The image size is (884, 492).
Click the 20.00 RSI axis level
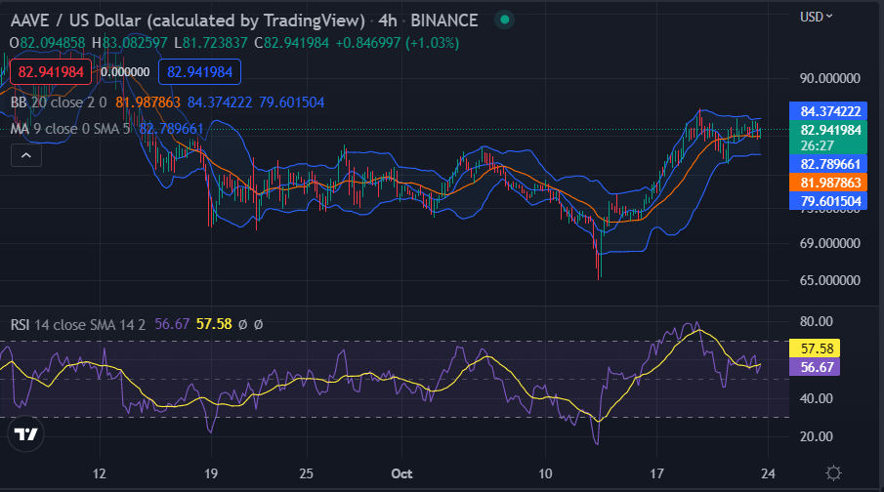[x=816, y=436]
